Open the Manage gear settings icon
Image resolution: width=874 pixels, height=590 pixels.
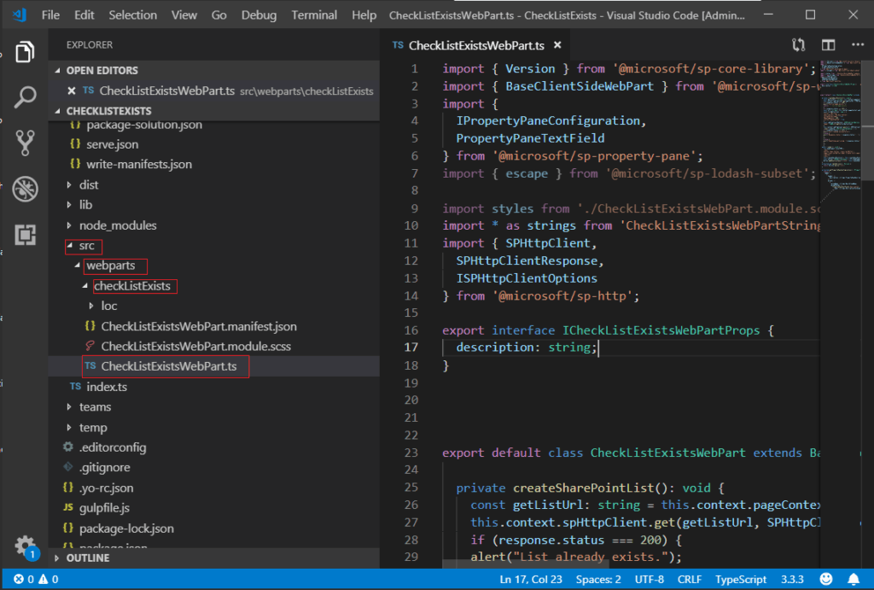(x=25, y=546)
